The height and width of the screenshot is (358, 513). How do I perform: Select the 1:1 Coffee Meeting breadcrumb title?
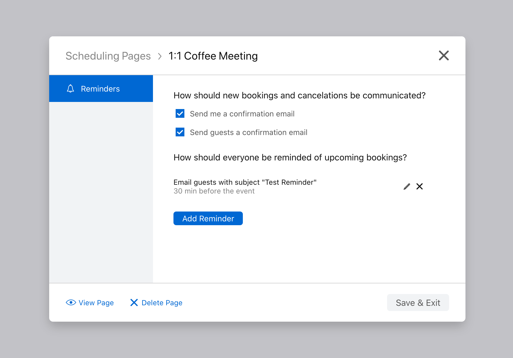pyautogui.click(x=213, y=56)
